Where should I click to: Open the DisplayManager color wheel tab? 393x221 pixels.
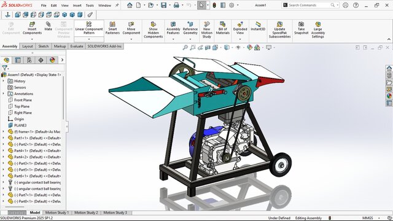(x=52, y=60)
